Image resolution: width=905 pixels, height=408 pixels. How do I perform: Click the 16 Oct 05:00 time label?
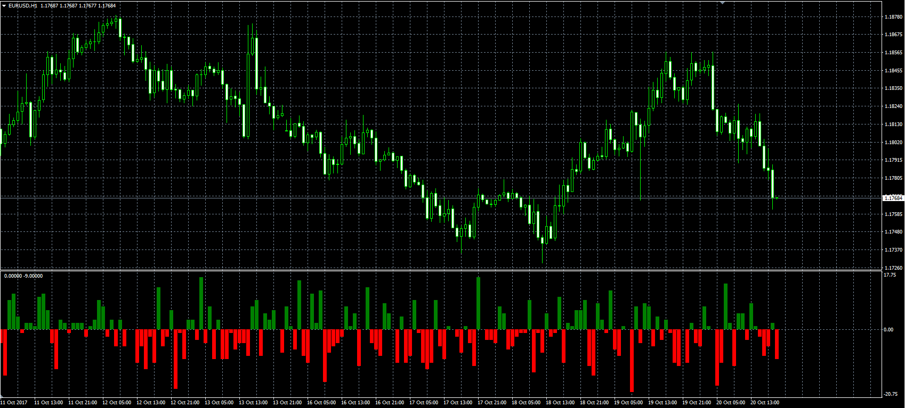point(321,403)
